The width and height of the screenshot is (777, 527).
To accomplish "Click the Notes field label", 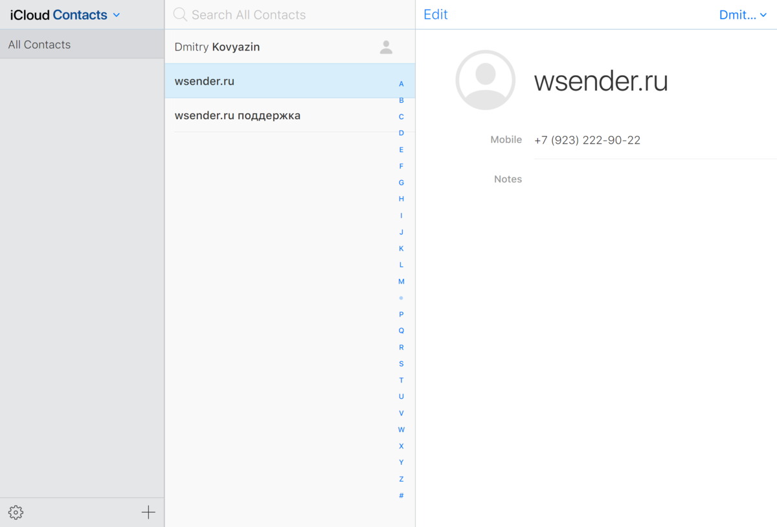I will [x=508, y=179].
